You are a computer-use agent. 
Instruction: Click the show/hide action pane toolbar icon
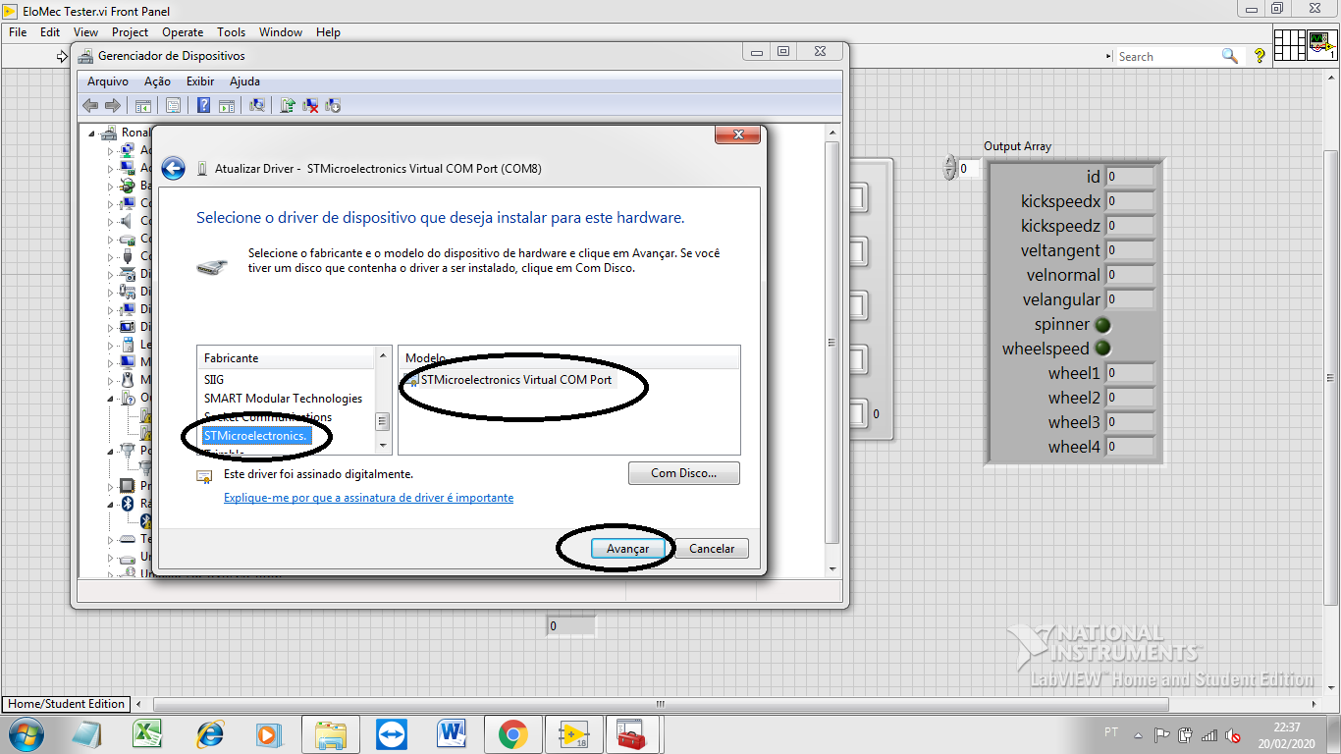click(x=227, y=105)
